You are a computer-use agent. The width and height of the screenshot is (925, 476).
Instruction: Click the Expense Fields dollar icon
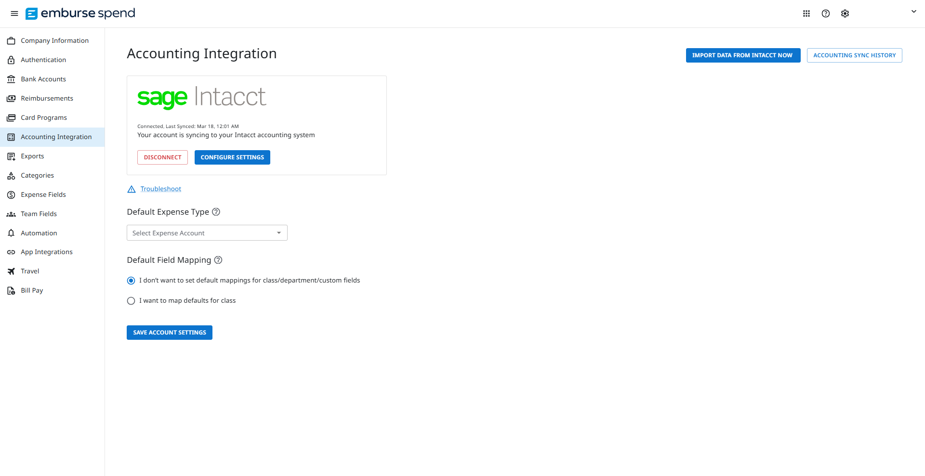coord(11,194)
